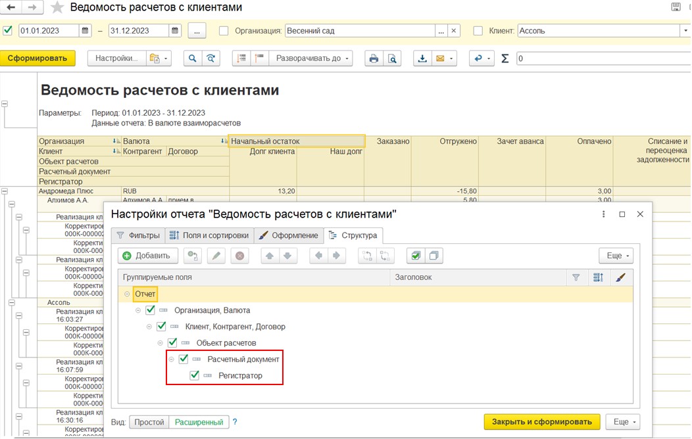Click the sum sigma icon
Image resolution: width=692 pixels, height=439 pixels.
click(505, 58)
